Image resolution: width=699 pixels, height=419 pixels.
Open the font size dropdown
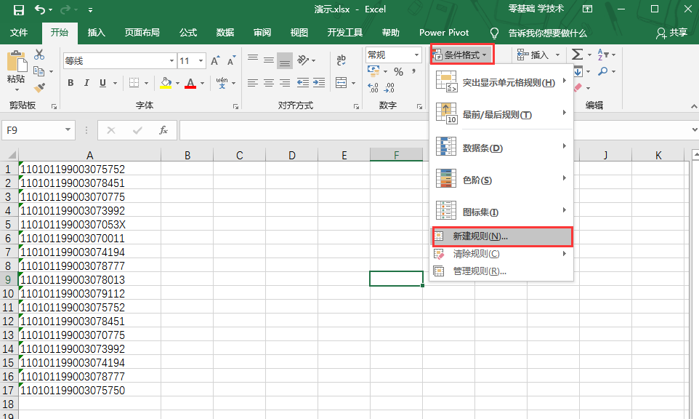[201, 60]
